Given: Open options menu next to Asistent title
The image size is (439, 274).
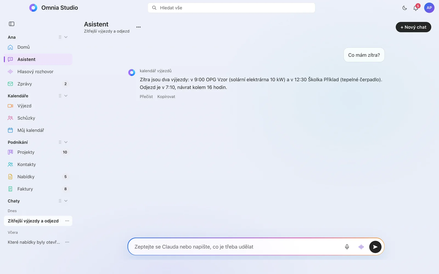Looking at the screenshot, I should coord(139,27).
